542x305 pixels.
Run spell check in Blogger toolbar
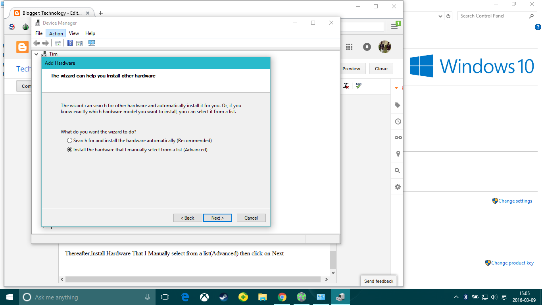[358, 85]
